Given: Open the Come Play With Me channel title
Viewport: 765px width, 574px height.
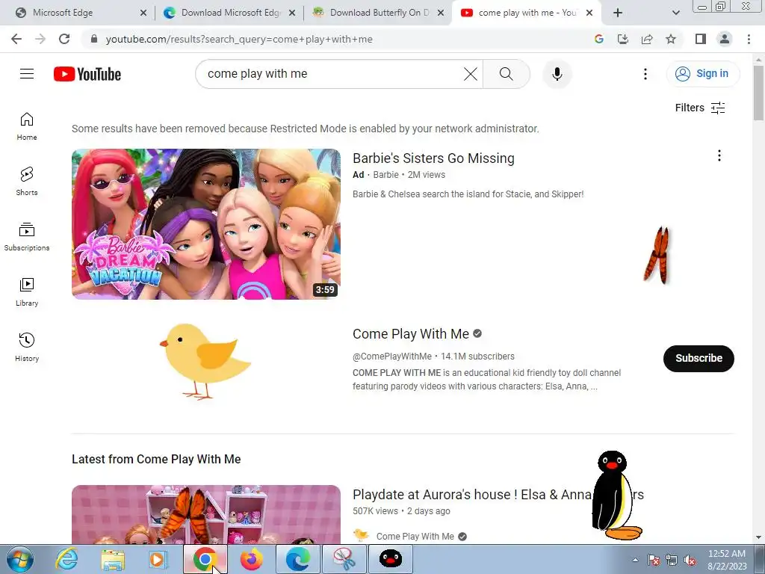Looking at the screenshot, I should point(411,334).
